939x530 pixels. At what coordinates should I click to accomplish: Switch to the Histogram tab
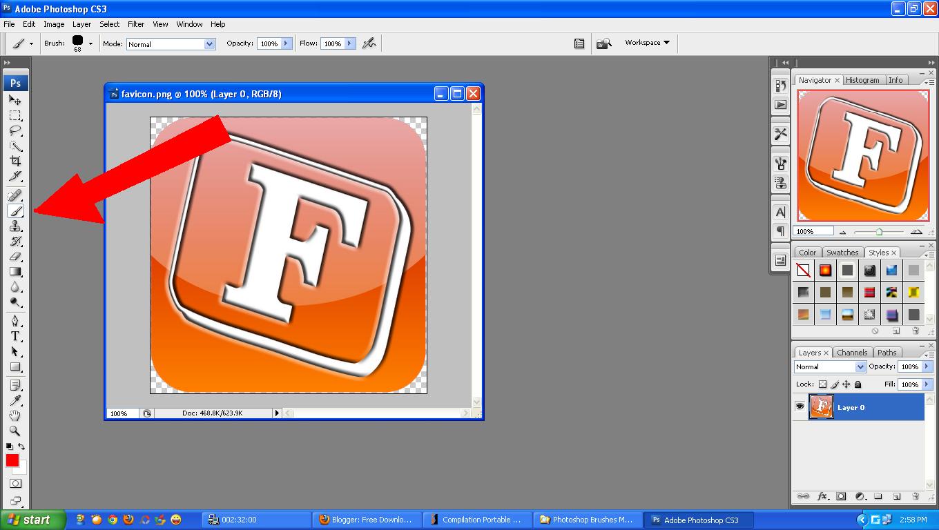pyautogui.click(x=862, y=80)
